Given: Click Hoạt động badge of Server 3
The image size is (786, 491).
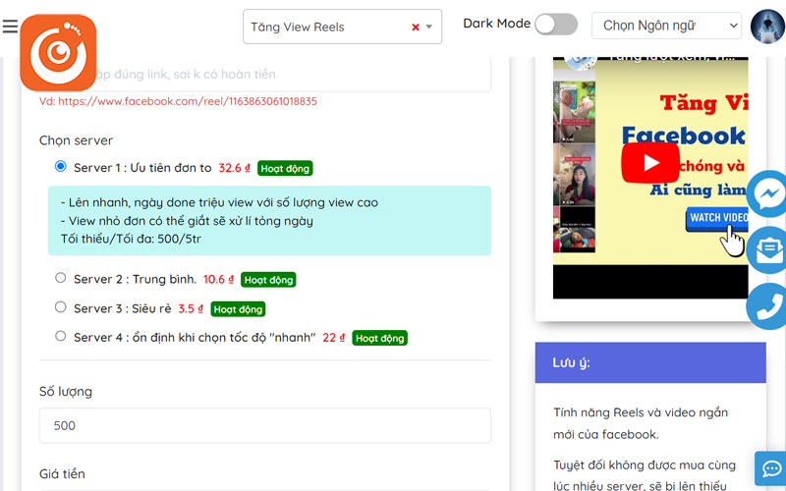Looking at the screenshot, I should (238, 309).
